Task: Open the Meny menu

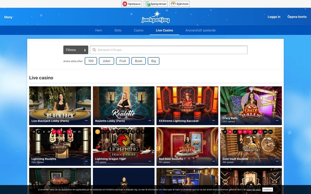Action: pyautogui.click(x=8, y=17)
